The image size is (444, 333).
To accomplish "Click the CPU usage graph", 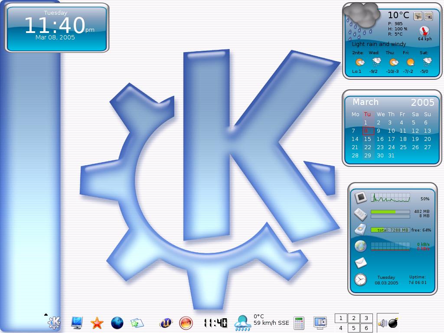I will pyautogui.click(x=390, y=198).
